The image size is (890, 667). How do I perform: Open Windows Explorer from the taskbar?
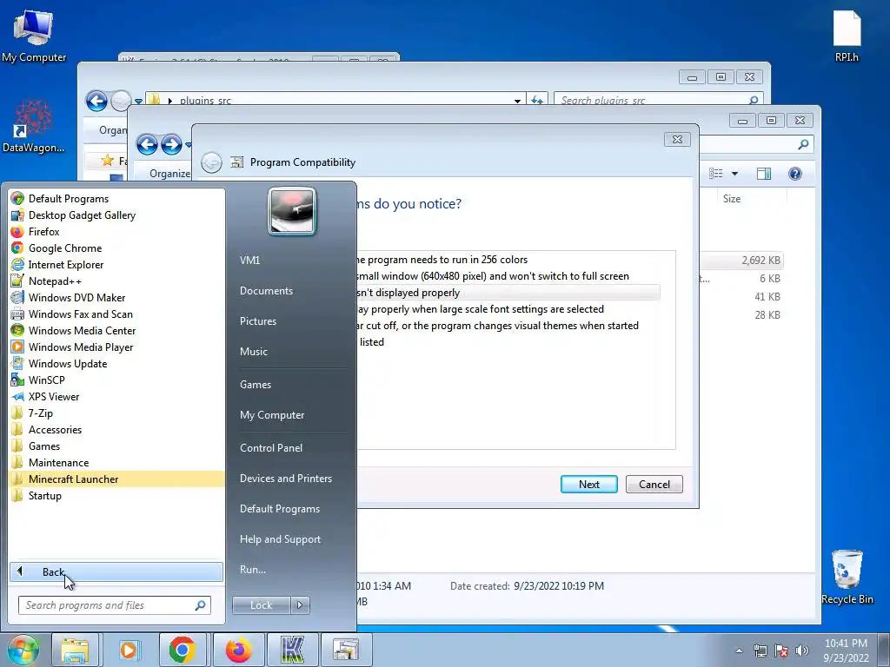coord(75,650)
